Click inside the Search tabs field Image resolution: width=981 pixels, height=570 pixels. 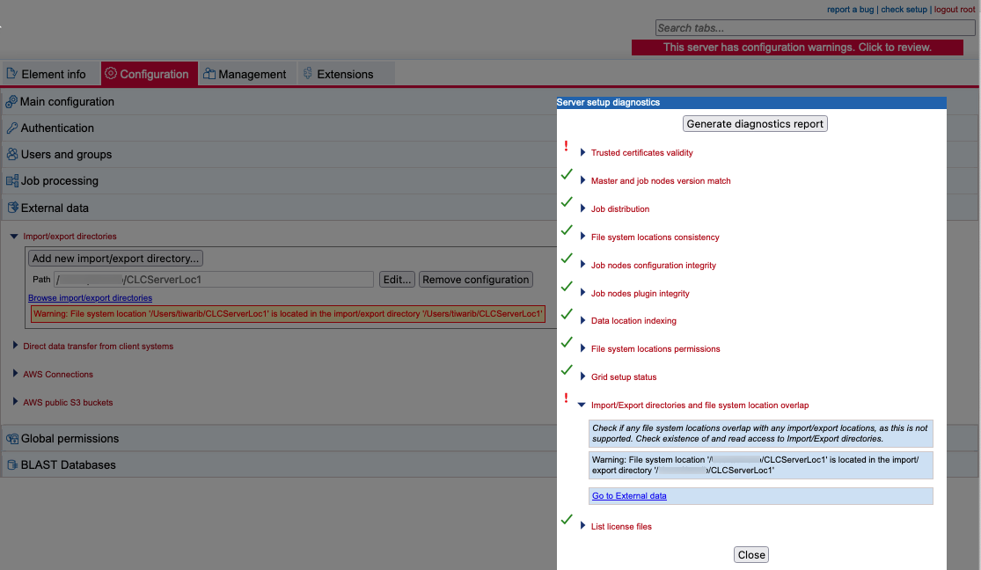click(x=814, y=27)
